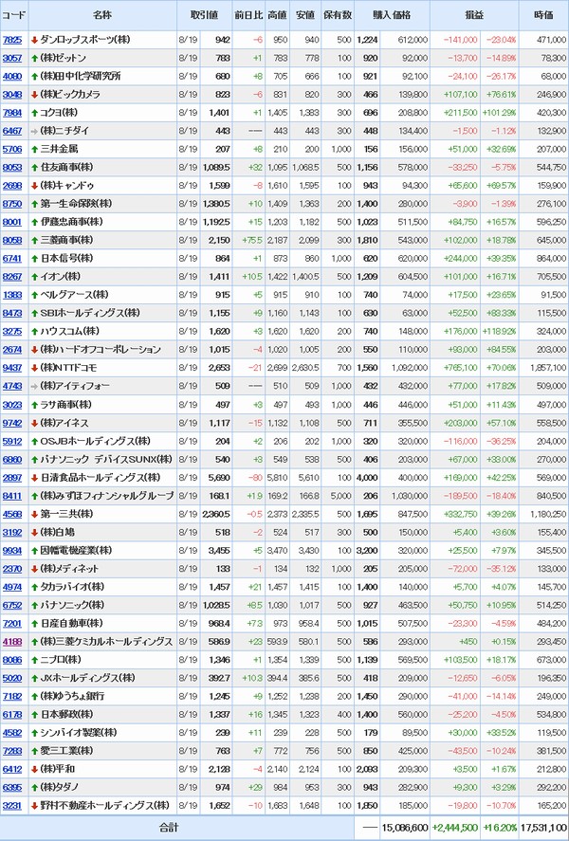The height and width of the screenshot is (841, 569).
Task: Open stock code link 4582
Action: point(12,733)
